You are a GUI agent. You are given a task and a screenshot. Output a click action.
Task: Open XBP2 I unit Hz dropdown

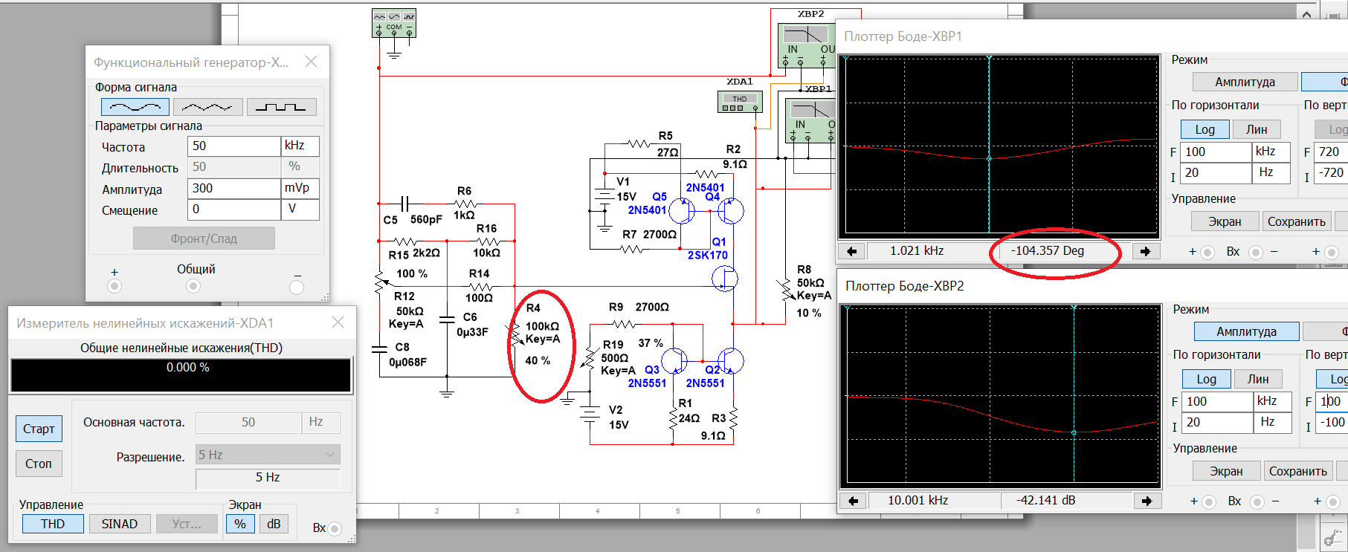pos(1274,422)
